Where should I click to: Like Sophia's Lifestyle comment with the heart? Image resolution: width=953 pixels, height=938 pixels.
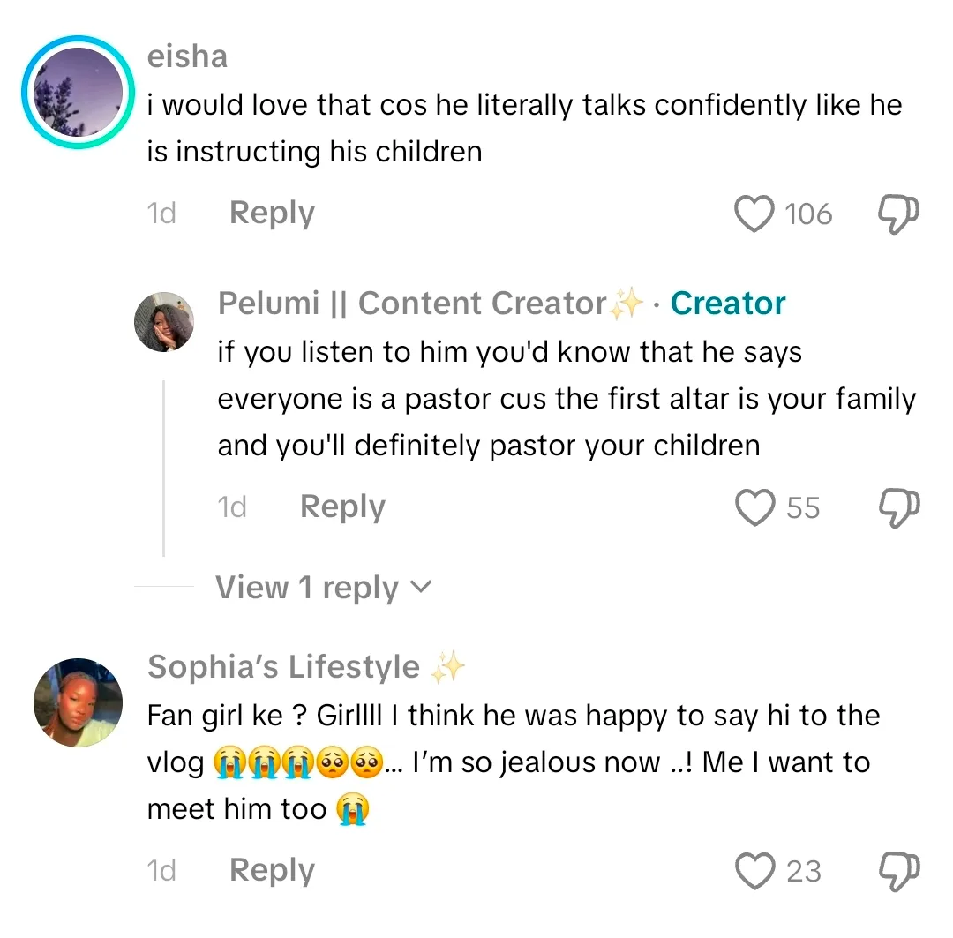point(754,872)
